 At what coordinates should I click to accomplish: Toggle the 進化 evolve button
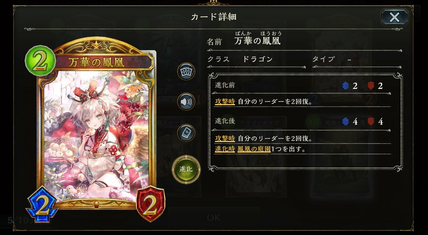pyautogui.click(x=186, y=169)
